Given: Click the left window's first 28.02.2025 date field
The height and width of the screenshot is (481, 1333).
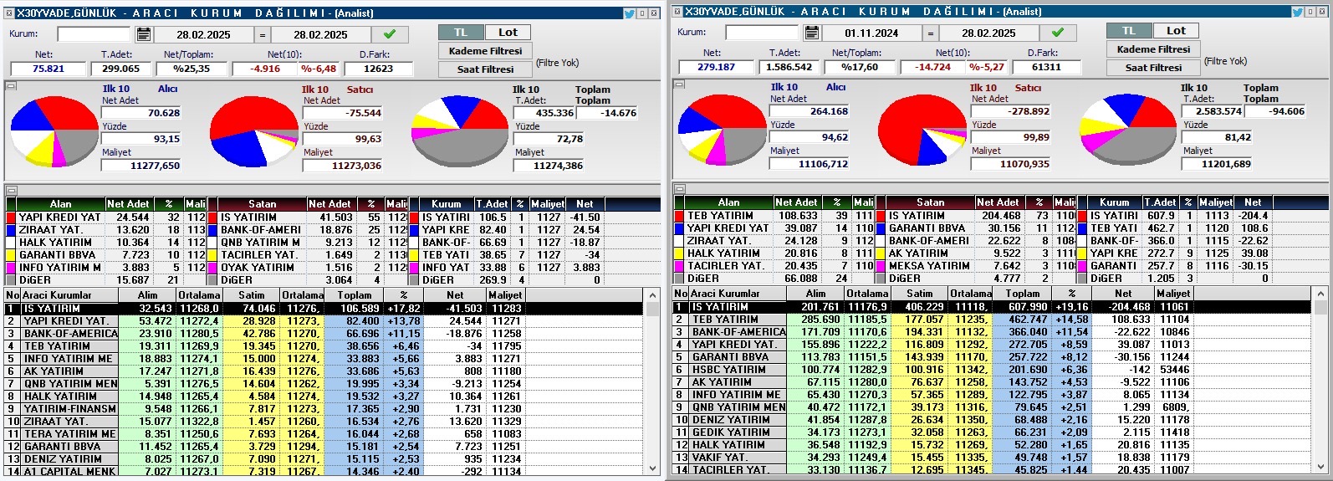Looking at the screenshot, I should coord(203,34).
